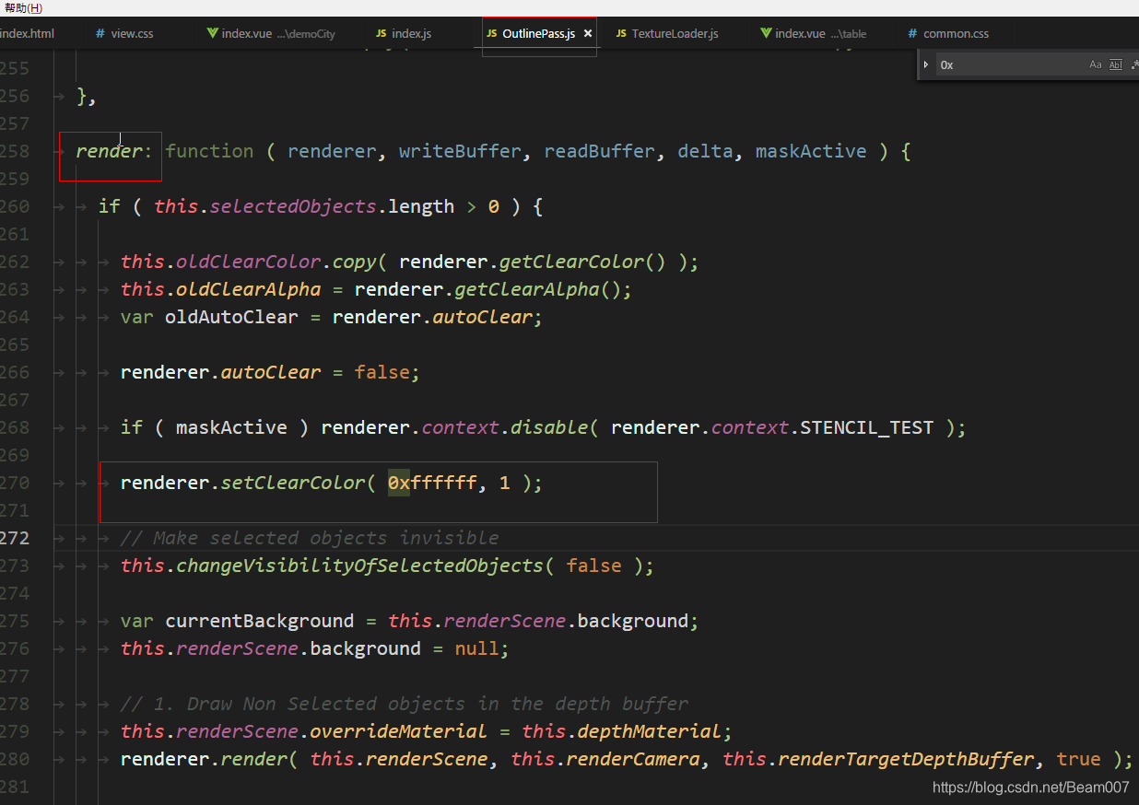Click line number 260 in the gutter
The image size is (1139, 805).
click(x=15, y=206)
